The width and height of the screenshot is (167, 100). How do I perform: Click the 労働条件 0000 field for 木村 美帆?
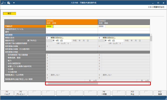(x=102, y=26)
